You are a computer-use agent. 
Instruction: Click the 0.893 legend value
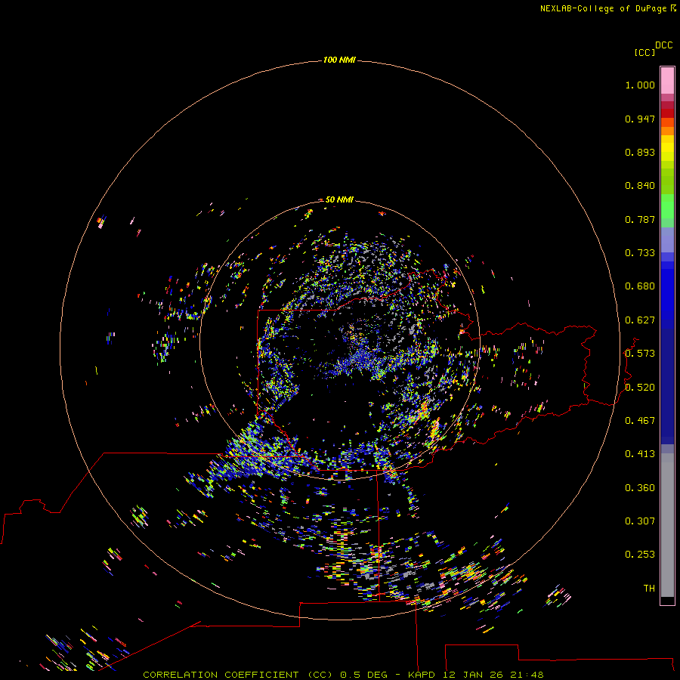pyautogui.click(x=640, y=152)
